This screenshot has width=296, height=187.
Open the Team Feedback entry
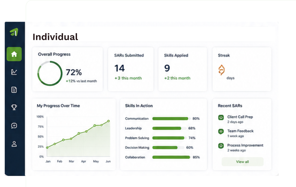click(x=240, y=133)
